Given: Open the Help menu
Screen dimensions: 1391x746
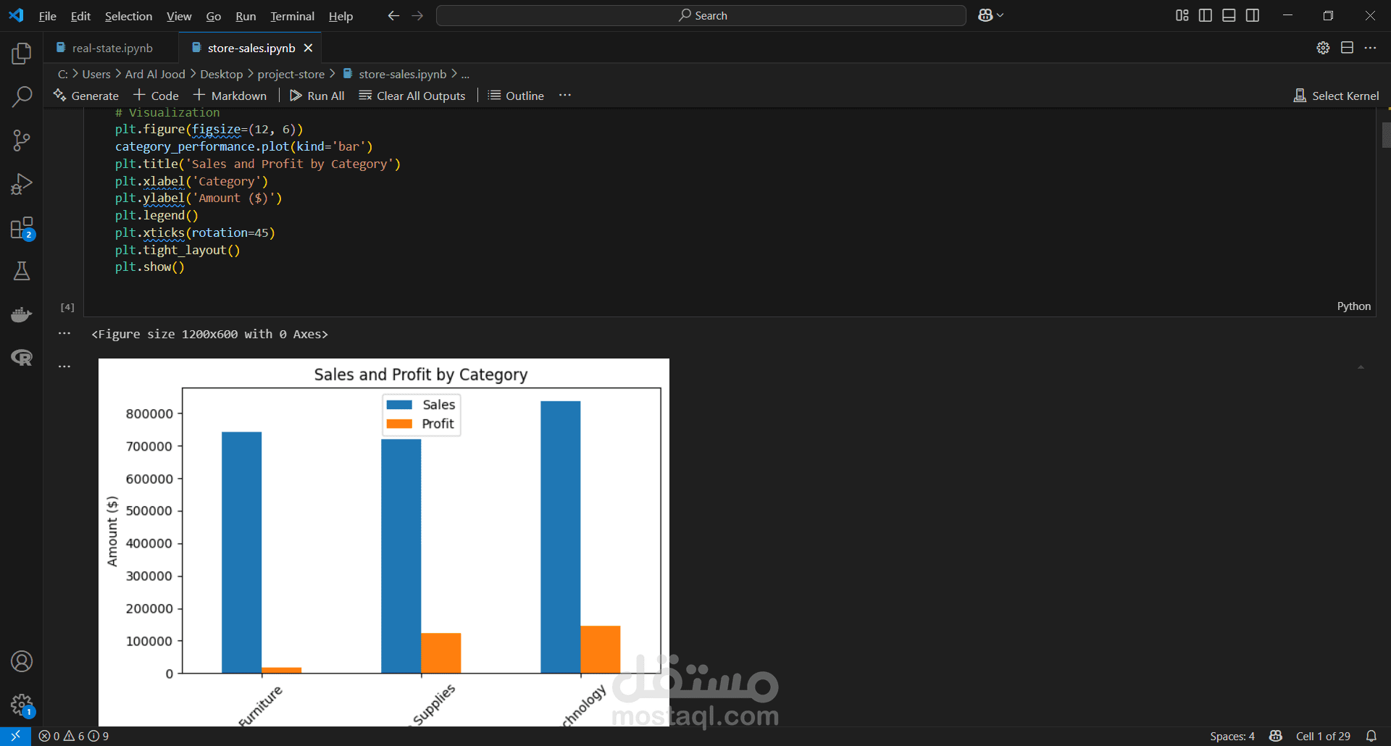Looking at the screenshot, I should (x=341, y=16).
